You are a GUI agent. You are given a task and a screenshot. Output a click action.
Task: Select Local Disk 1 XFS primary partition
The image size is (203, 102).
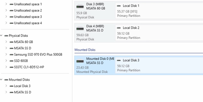159,11
